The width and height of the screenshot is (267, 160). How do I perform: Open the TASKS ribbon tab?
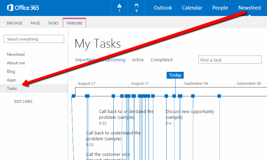(53, 23)
